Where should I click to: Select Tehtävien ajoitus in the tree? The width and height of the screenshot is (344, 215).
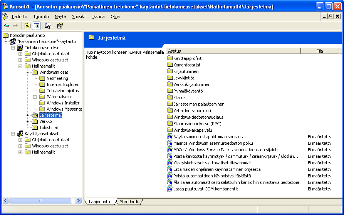pos(62,91)
